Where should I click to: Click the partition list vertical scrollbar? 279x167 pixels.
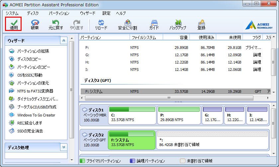click(273, 62)
